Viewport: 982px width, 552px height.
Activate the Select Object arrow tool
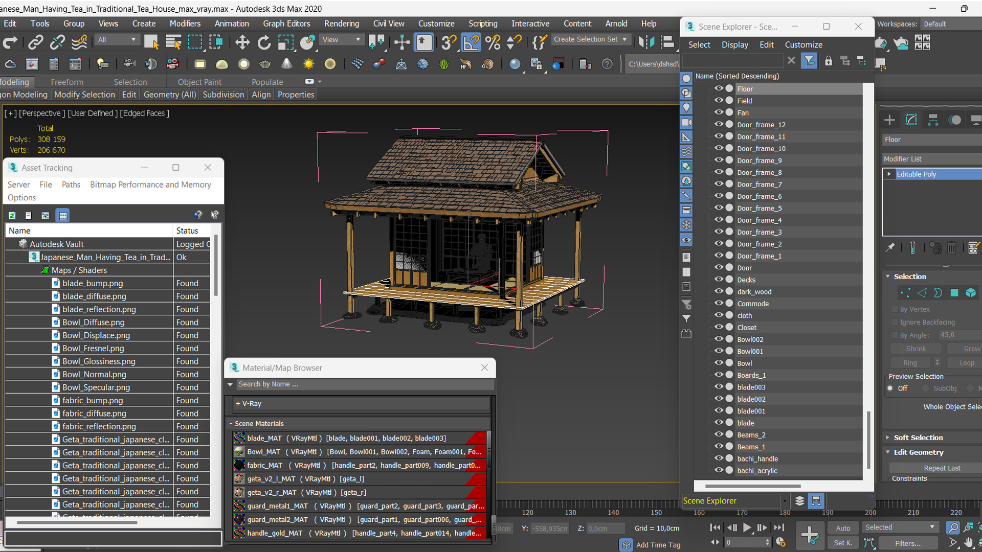[151, 42]
